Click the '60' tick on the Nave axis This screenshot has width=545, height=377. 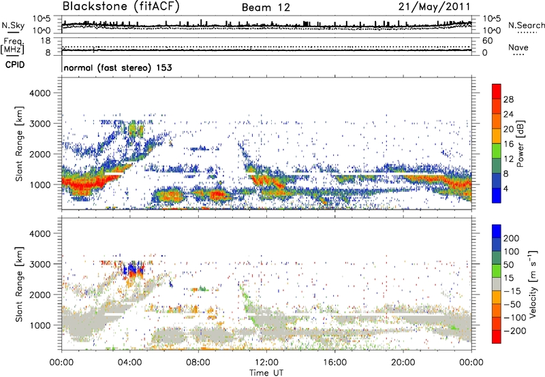[487, 41]
